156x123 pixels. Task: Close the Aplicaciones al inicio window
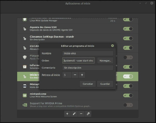pos(152,3)
